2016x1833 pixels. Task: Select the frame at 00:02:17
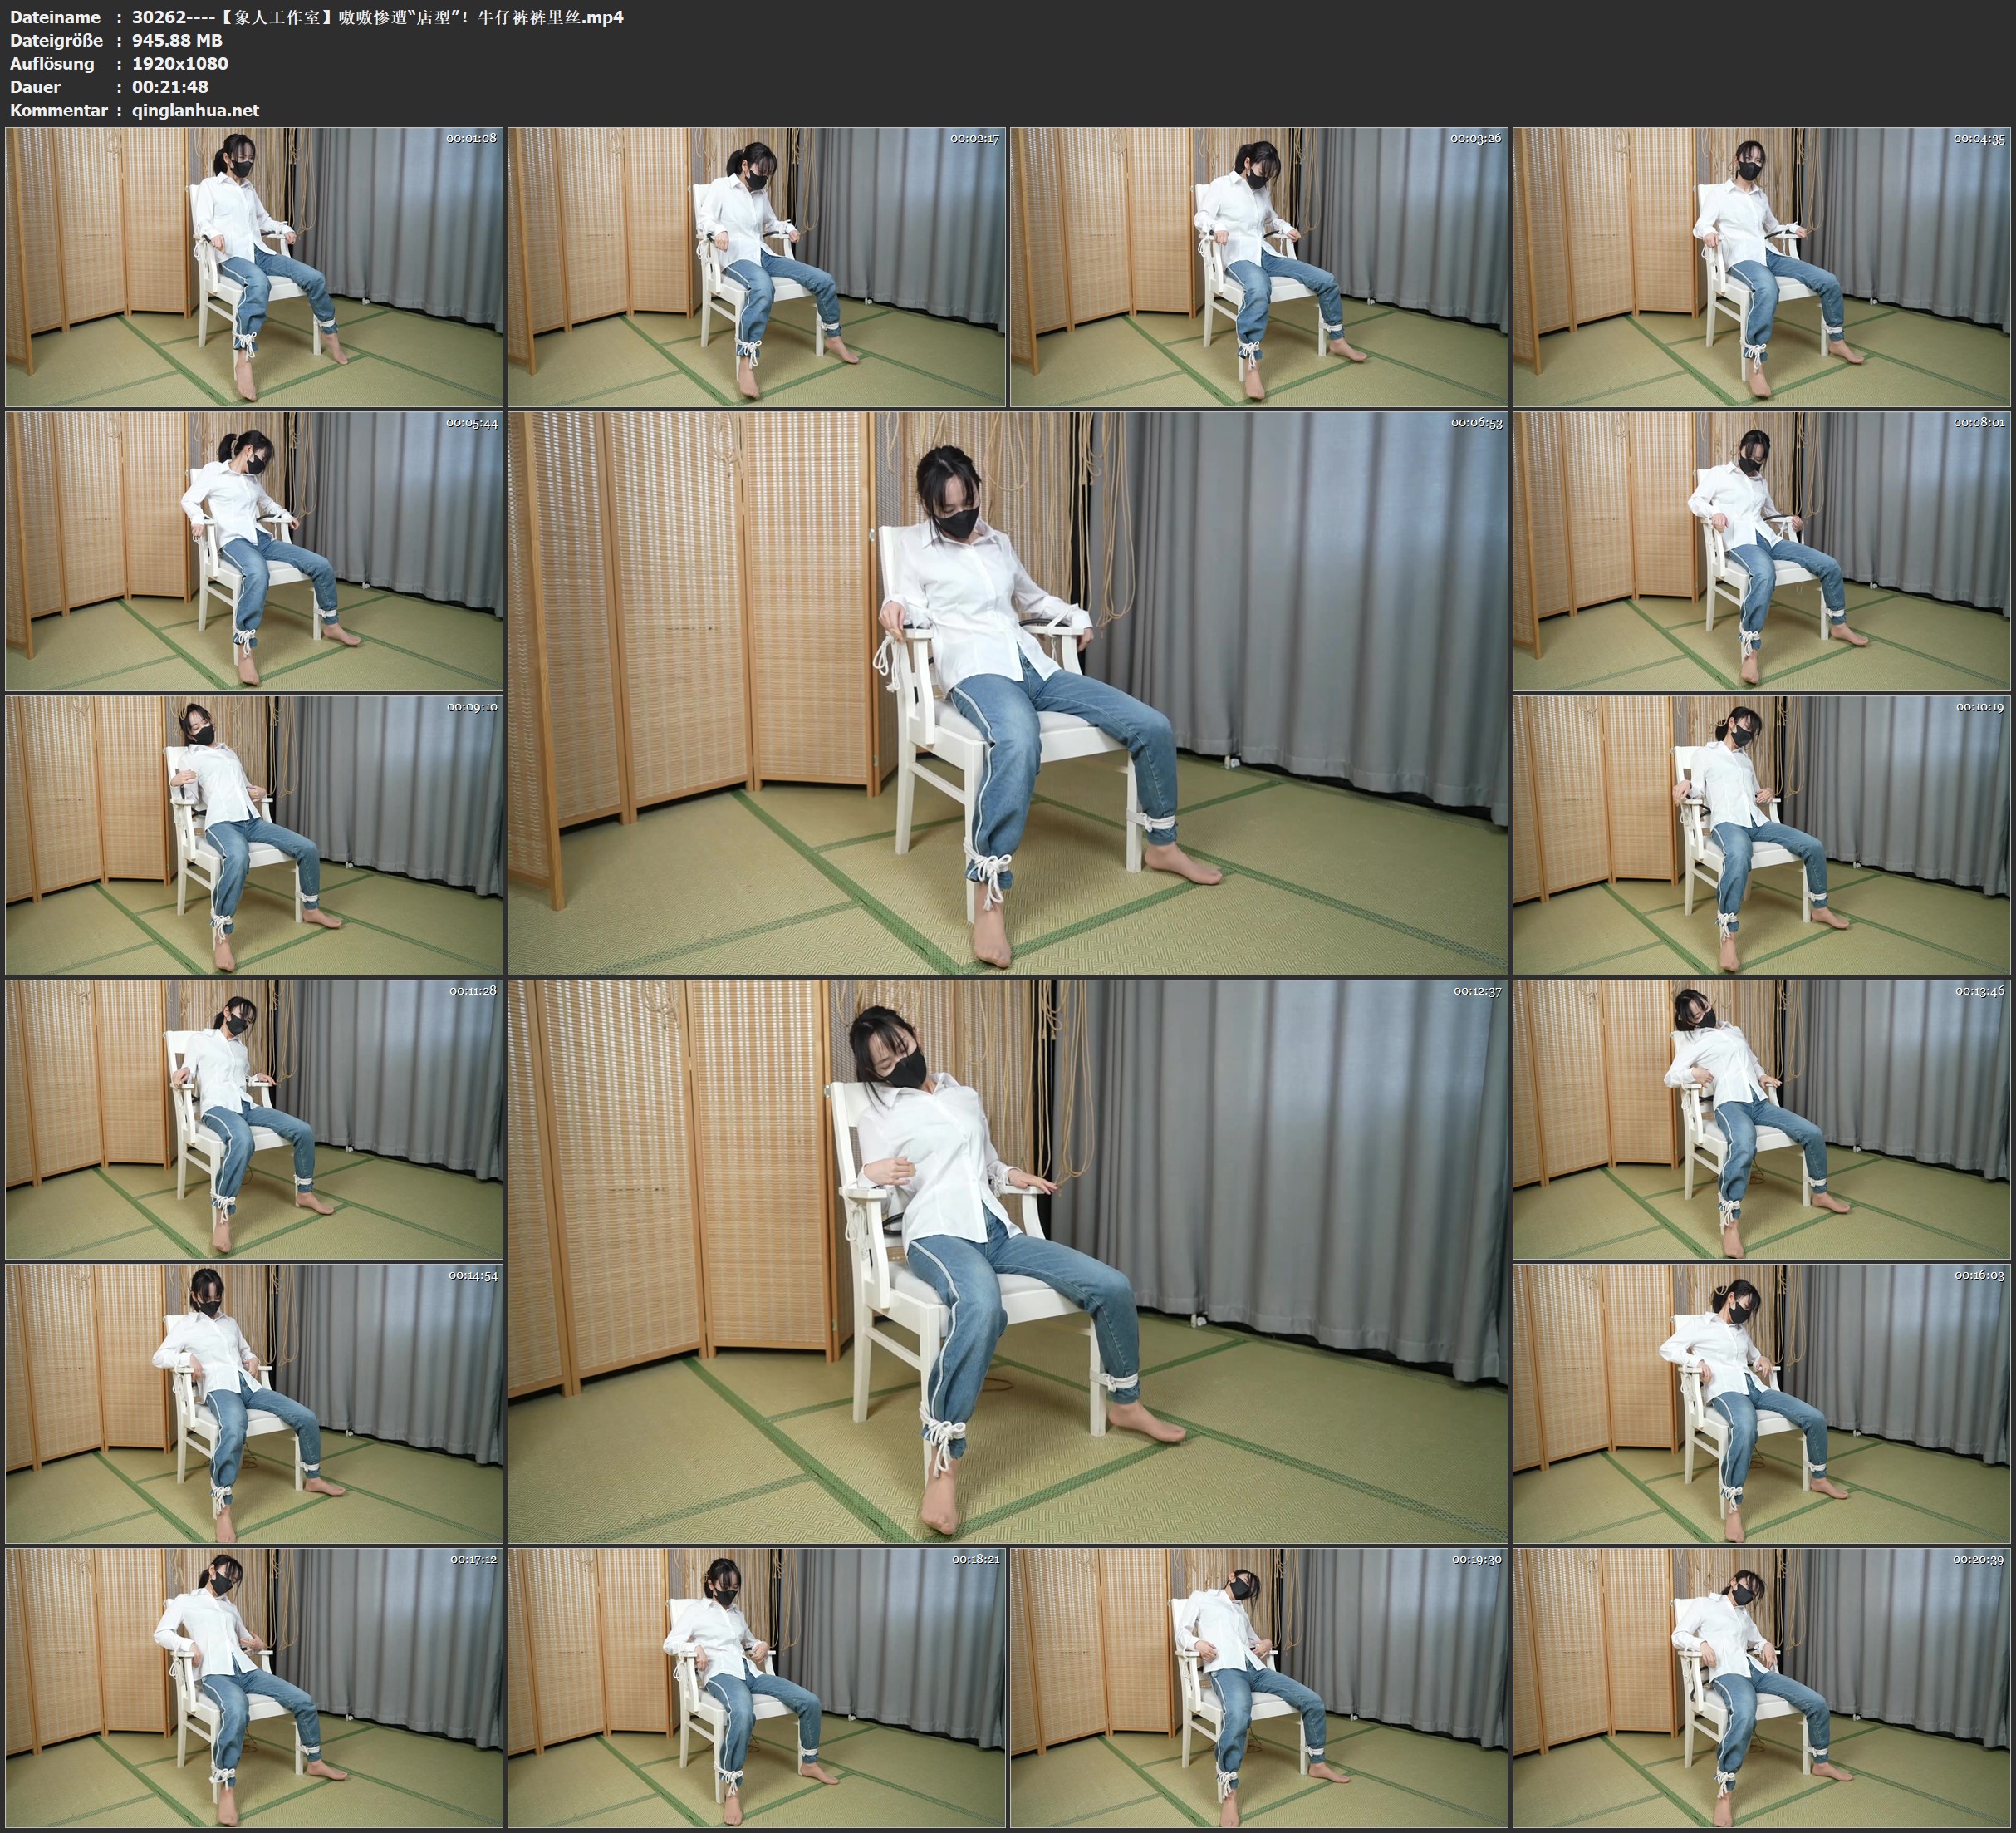pyautogui.click(x=757, y=266)
